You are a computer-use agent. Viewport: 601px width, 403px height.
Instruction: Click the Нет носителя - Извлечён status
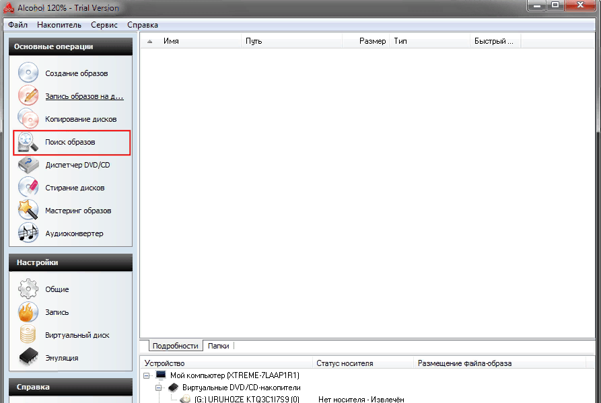coord(361,400)
